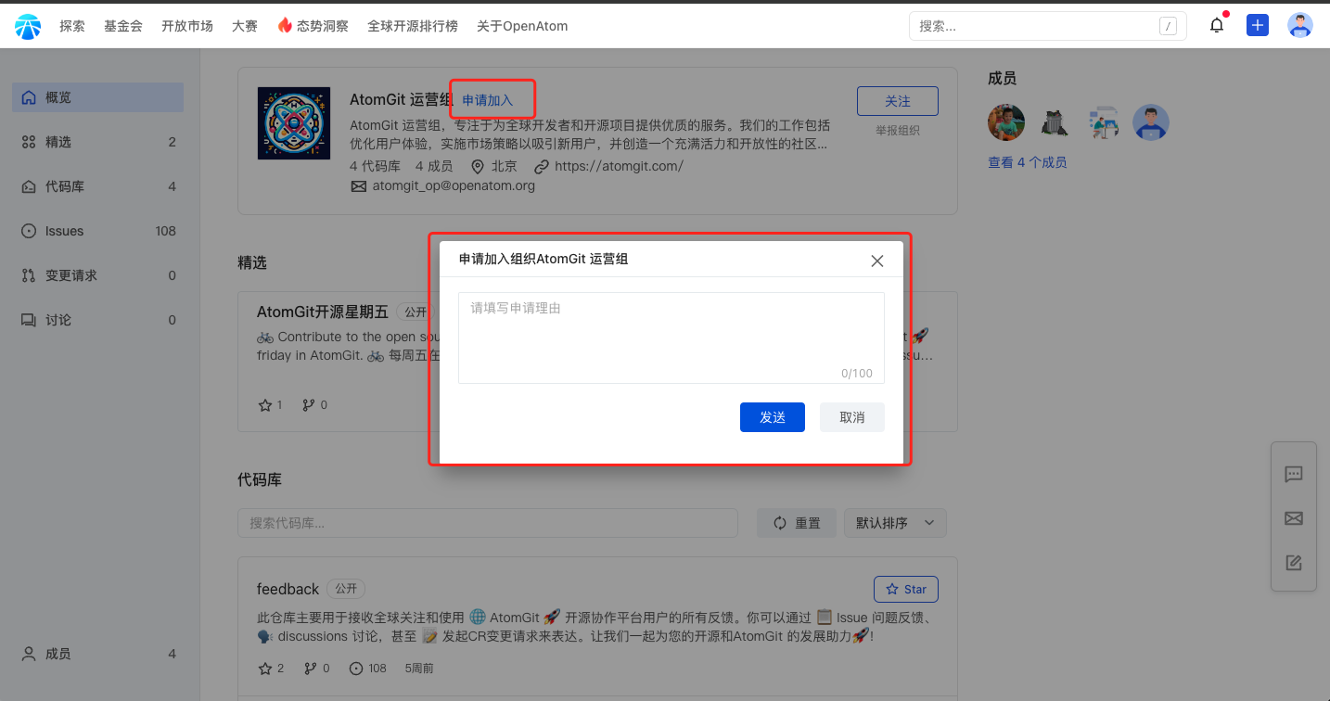
Task: Open 开放市场 in the top navigation
Action: click(187, 26)
